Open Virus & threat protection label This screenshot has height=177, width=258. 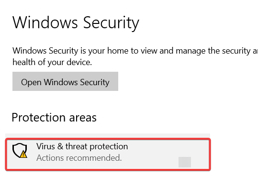tap(82, 146)
